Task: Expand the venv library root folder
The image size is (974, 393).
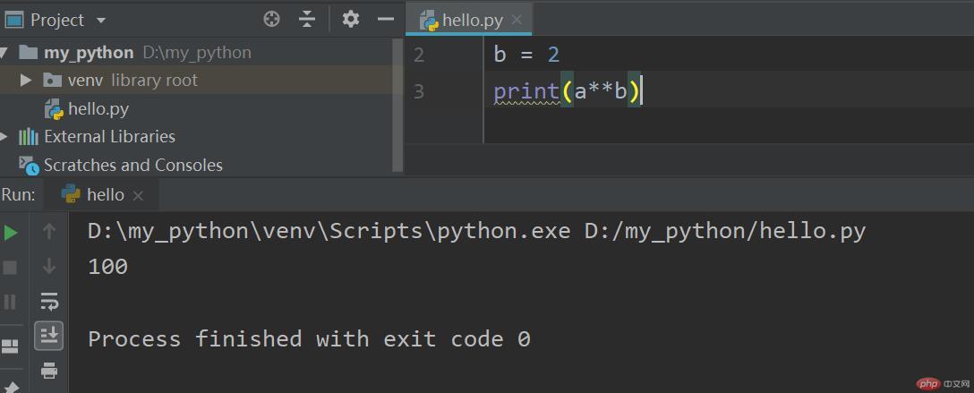Action: [x=26, y=81]
